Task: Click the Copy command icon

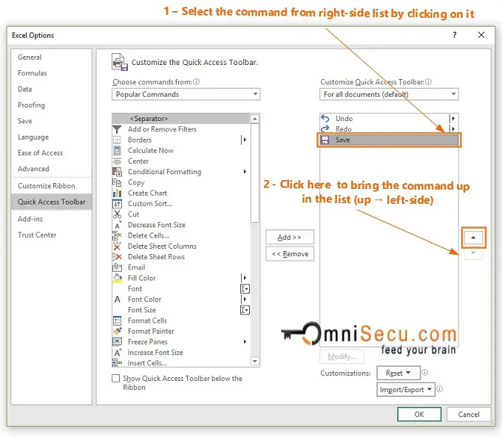Action: point(117,182)
